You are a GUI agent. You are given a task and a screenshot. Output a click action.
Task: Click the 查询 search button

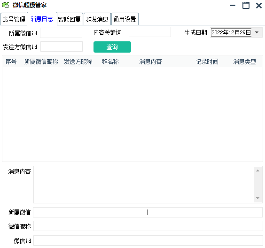[112, 47]
